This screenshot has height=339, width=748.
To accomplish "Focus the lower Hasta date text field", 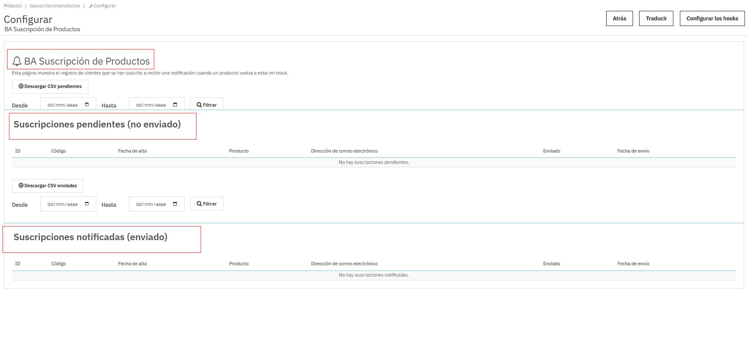I will tap(151, 204).
